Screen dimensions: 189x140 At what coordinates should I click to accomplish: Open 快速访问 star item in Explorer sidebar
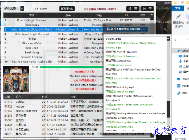(x=183, y=51)
